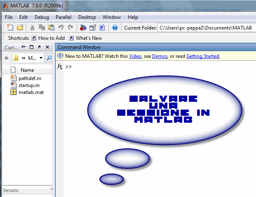
Task: Open GUIDE GUI builder icon
Action: [x=93, y=27]
